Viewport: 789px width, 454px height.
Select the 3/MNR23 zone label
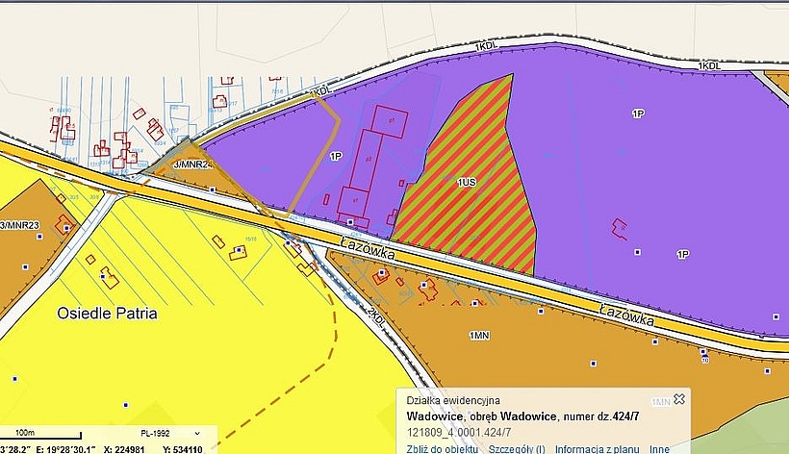click(x=18, y=224)
